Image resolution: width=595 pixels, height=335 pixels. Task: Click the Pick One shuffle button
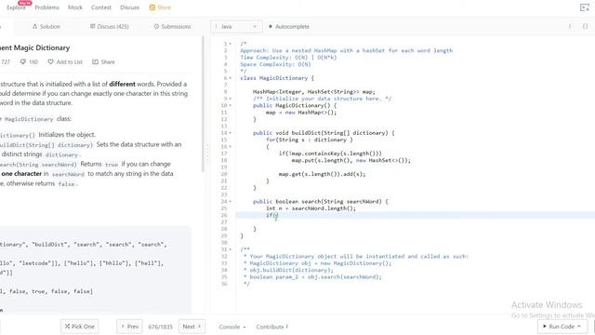tap(79, 327)
